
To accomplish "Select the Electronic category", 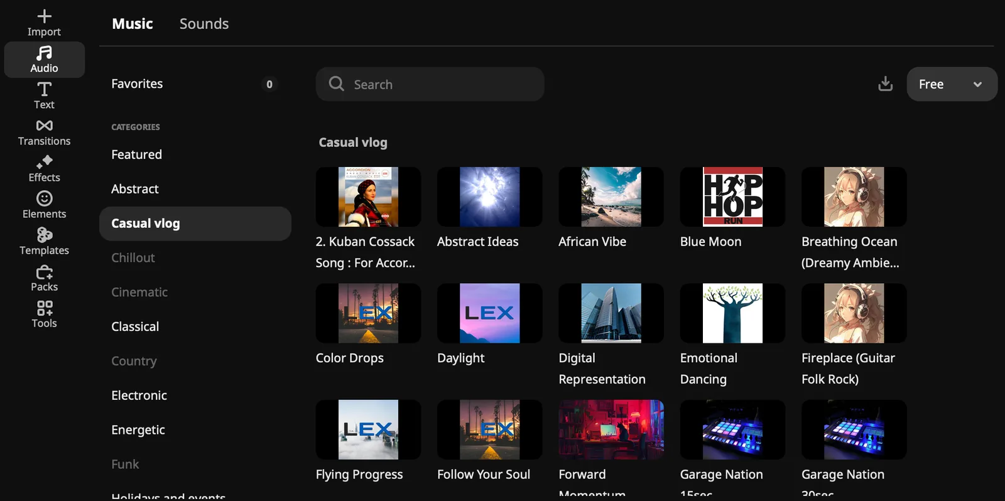I will pos(195,396).
